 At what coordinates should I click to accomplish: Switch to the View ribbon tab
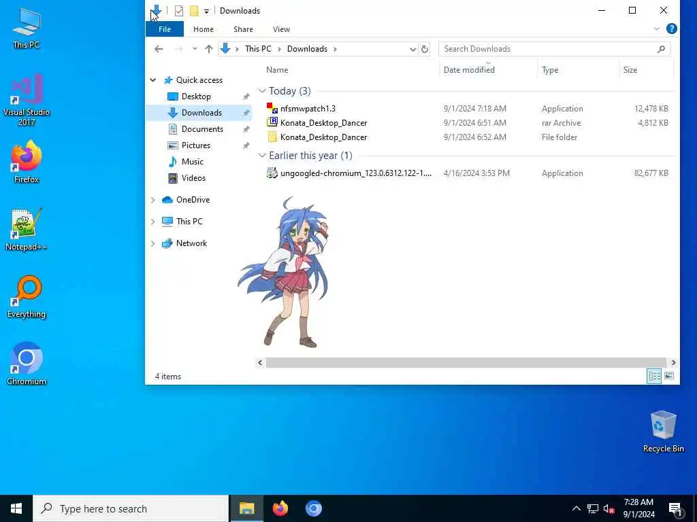pyautogui.click(x=281, y=29)
